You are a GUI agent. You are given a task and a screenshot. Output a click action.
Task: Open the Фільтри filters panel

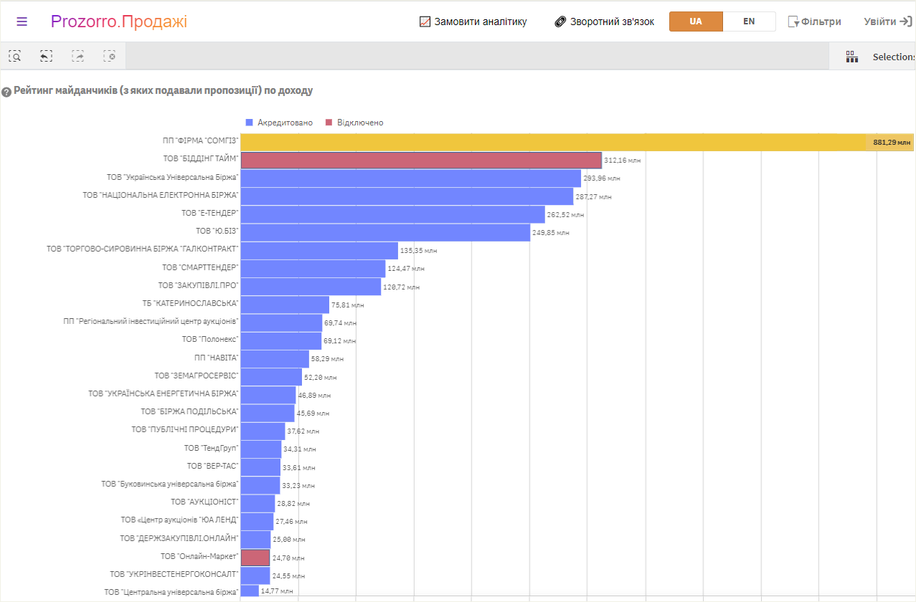point(815,21)
